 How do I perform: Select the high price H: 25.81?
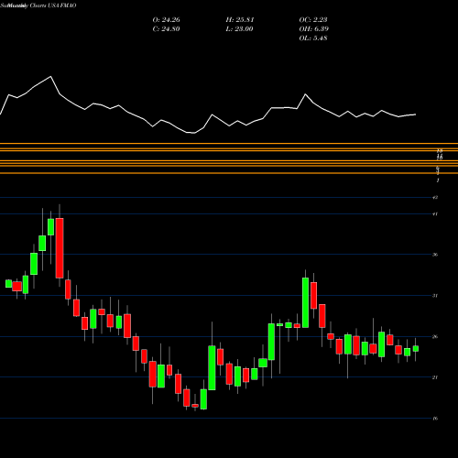point(240,20)
